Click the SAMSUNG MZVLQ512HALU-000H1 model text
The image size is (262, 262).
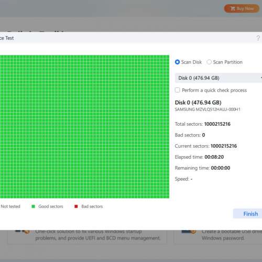(208, 110)
